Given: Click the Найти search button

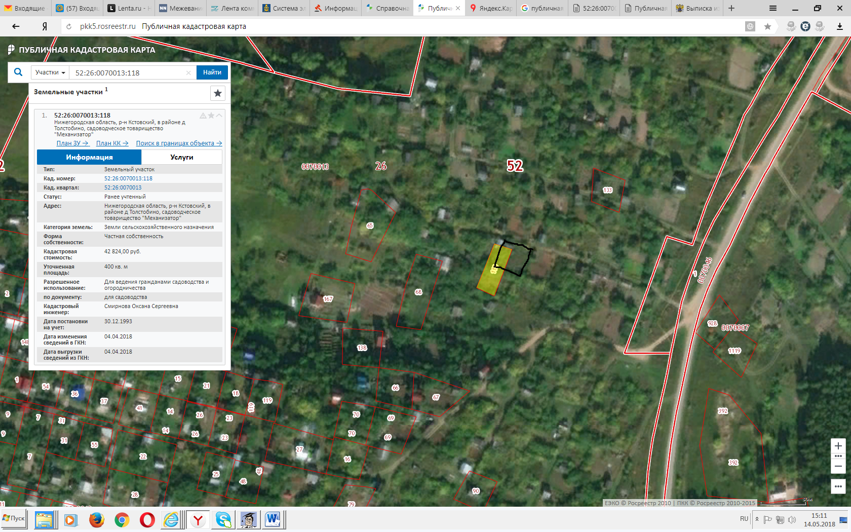Looking at the screenshot, I should coord(212,72).
